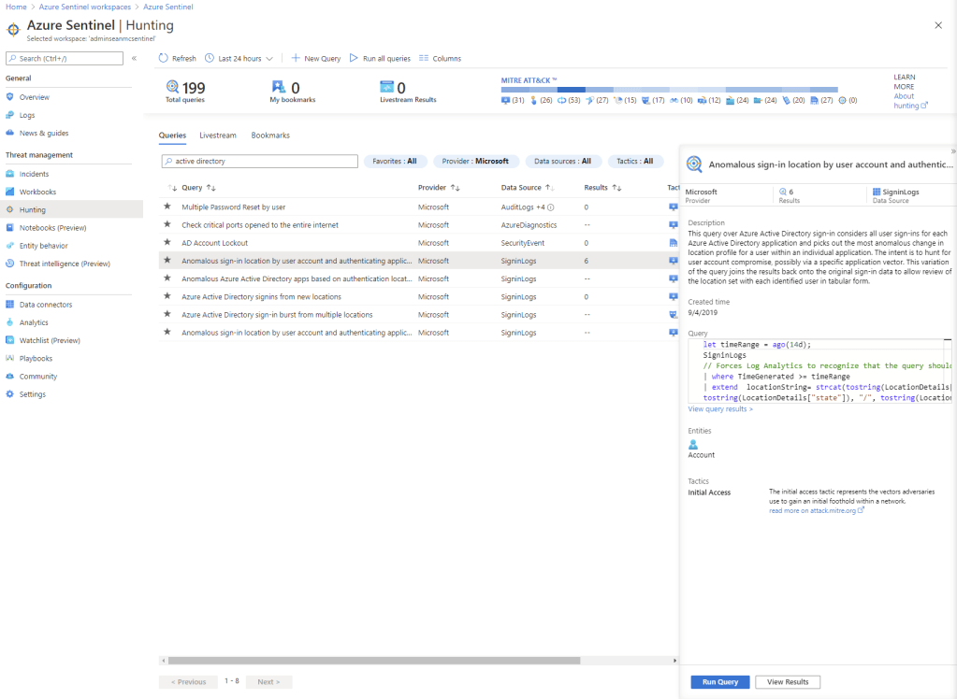
Task: Collapse the left sidebar with chevron icon
Action: [x=134, y=58]
